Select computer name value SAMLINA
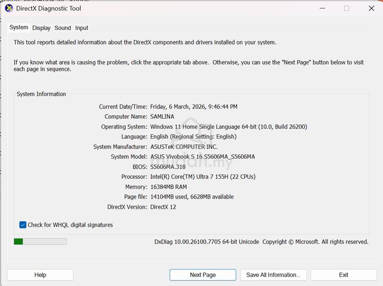This screenshot has width=383, height=286. click(162, 117)
